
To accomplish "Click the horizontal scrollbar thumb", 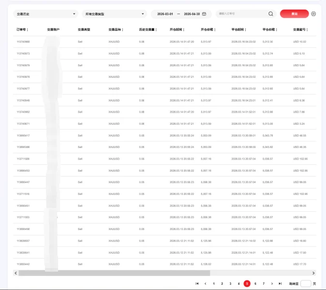I will (x=114, y=273).
